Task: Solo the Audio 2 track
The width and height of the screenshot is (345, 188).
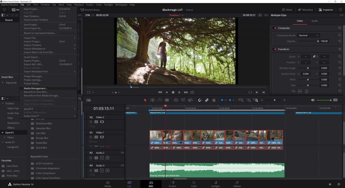Action: (x=102, y=158)
